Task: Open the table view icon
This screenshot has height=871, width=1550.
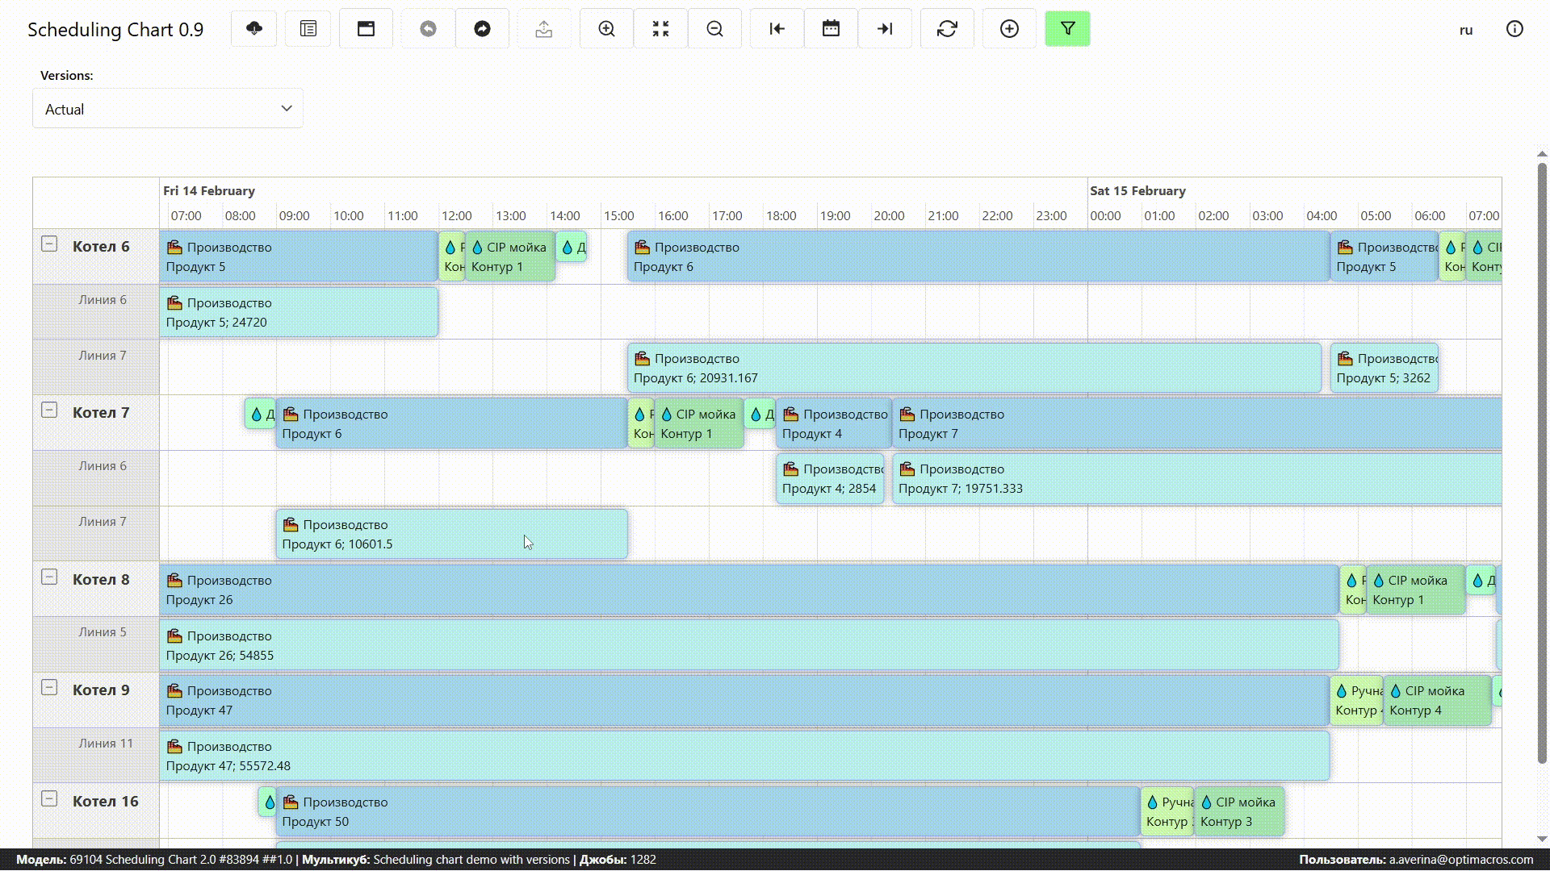Action: [x=308, y=29]
